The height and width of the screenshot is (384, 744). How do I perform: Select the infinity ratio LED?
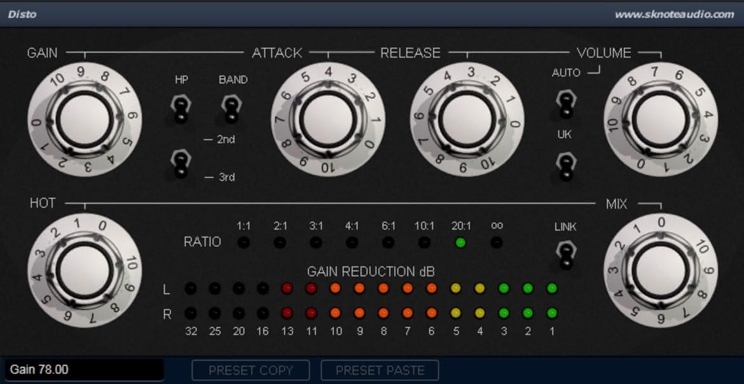click(496, 243)
